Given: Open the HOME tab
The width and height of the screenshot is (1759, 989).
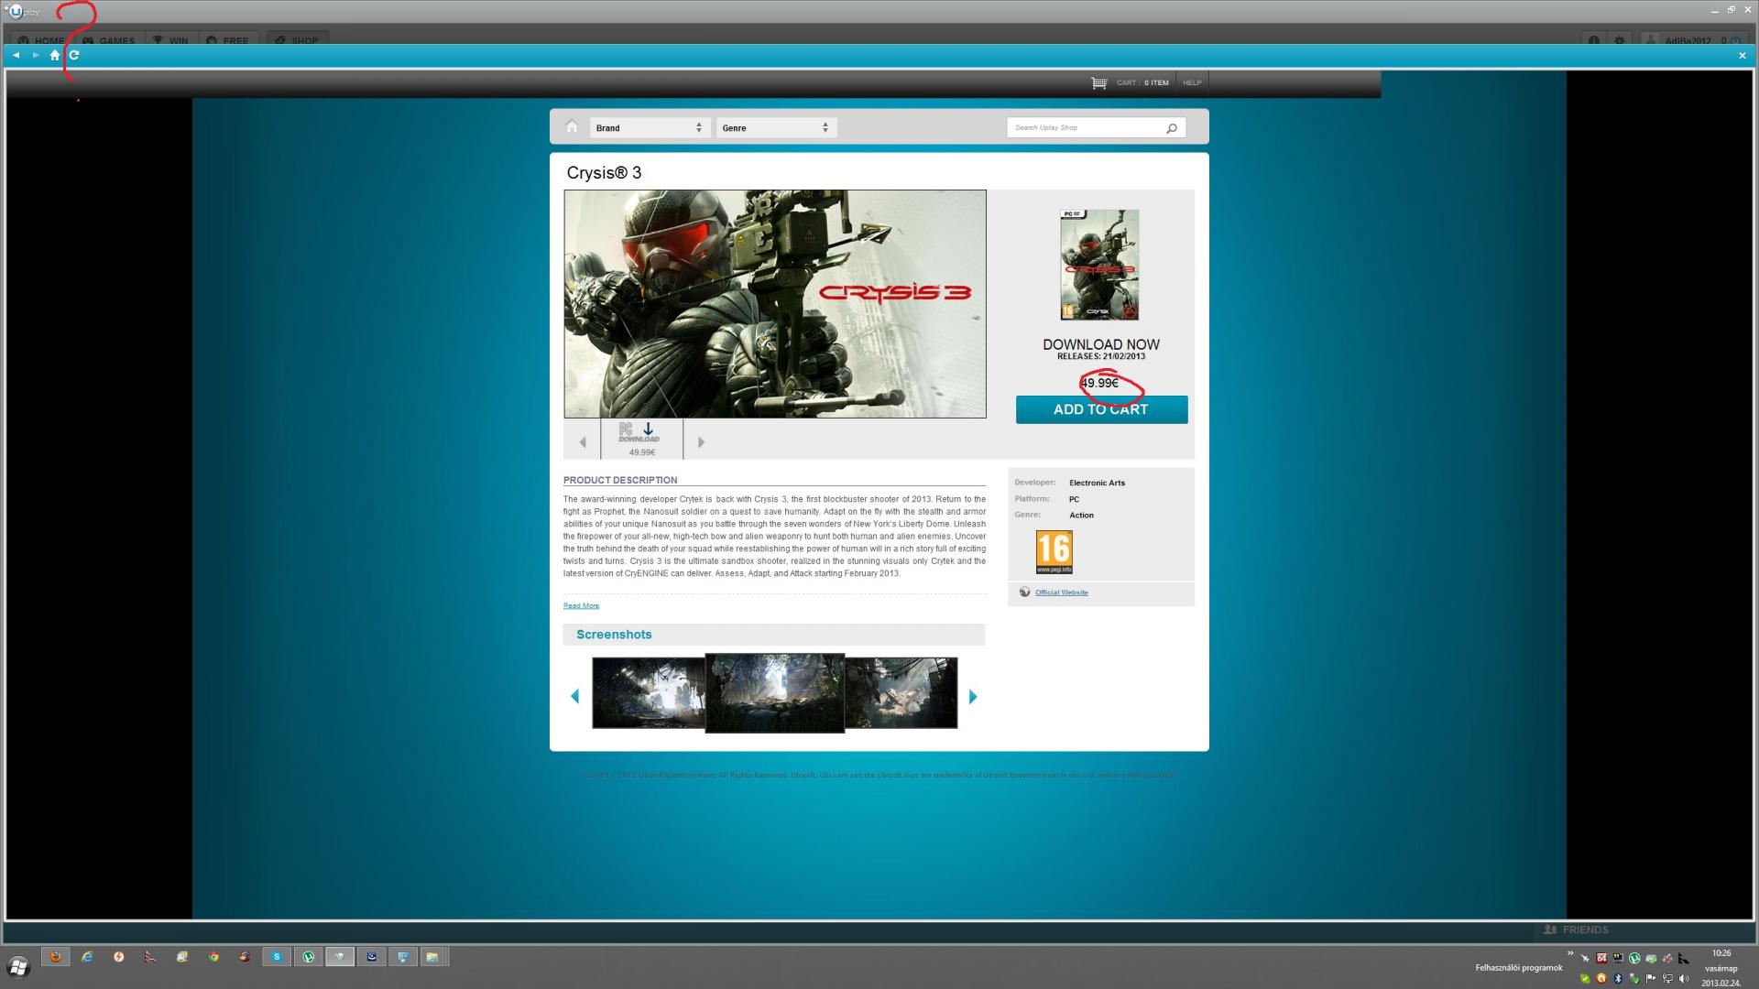Looking at the screenshot, I should 41,40.
